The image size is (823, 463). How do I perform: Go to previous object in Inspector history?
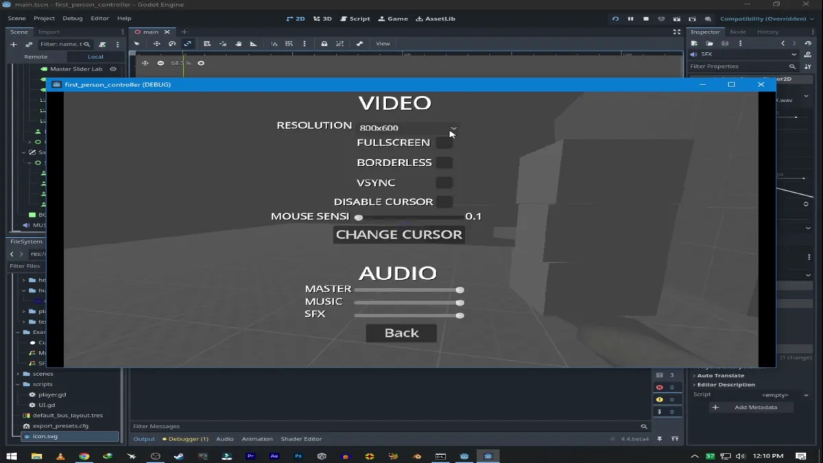783,43
